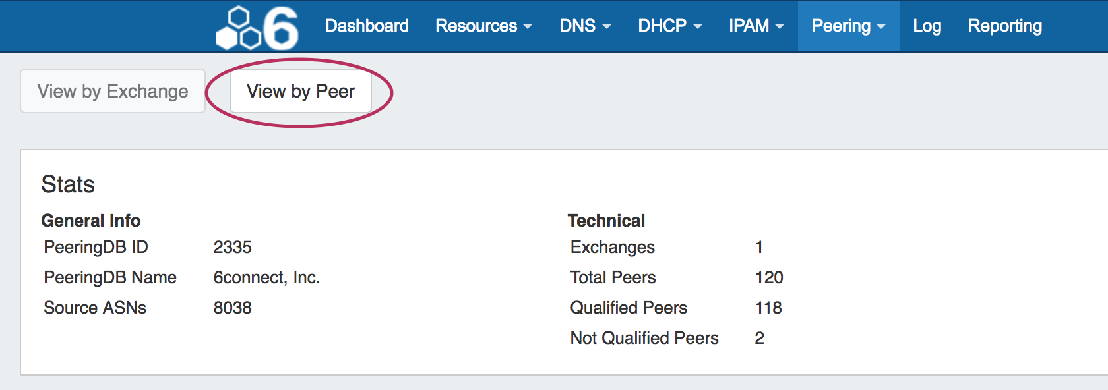The width and height of the screenshot is (1108, 390).
Task: Navigate to Reporting in the navbar
Action: pos(1004,26)
